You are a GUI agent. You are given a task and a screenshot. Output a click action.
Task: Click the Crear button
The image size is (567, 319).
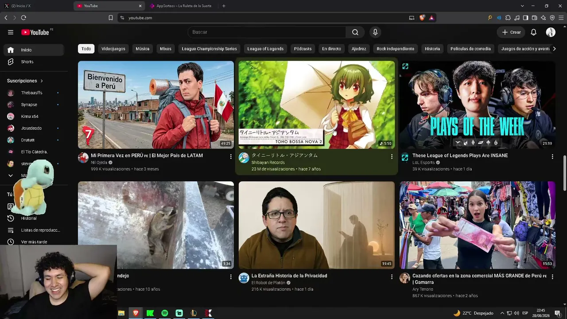(511, 32)
